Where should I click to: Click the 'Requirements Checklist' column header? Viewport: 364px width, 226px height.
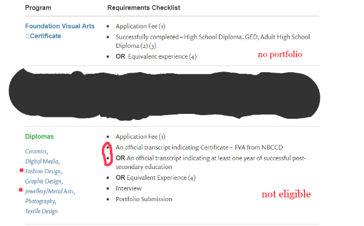[x=144, y=8]
